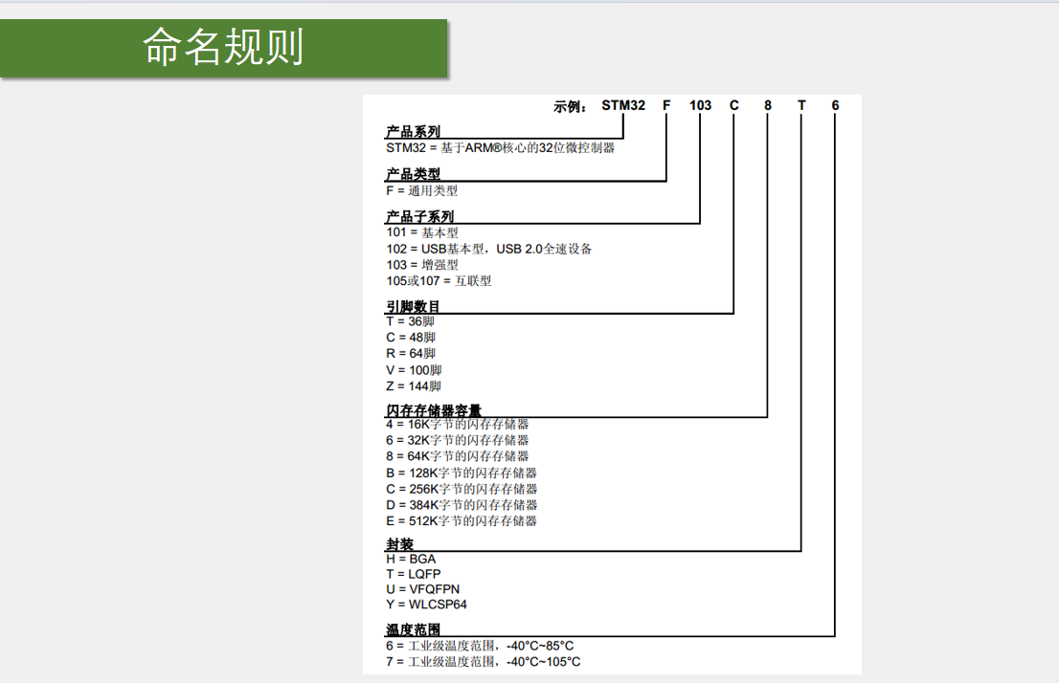Viewport: 1059px width, 683px height.
Task: Click the D = 384K字节 flash line
Action: coord(462,505)
